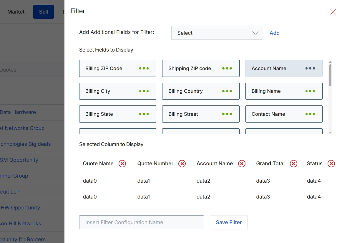Open the Networks Group quote link
This screenshot has width=347, height=243.
[22, 128]
